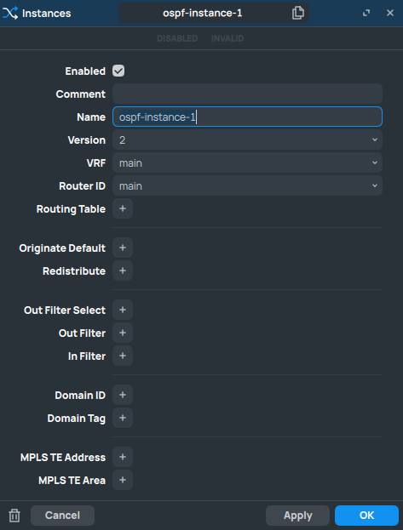This screenshot has height=530, width=403.
Task: Toggle the Enabled checkbox
Action: click(118, 71)
